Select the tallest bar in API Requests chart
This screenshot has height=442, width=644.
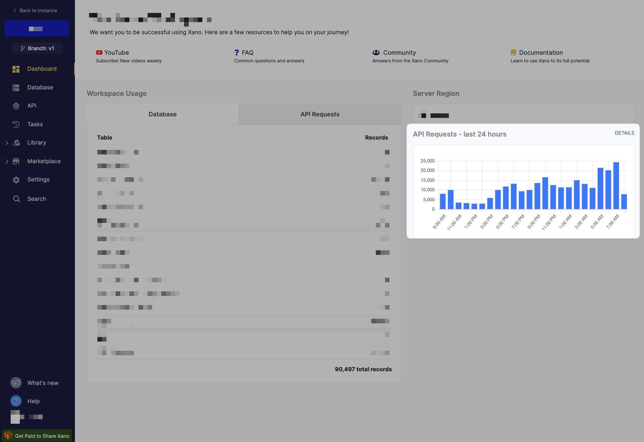(x=616, y=186)
